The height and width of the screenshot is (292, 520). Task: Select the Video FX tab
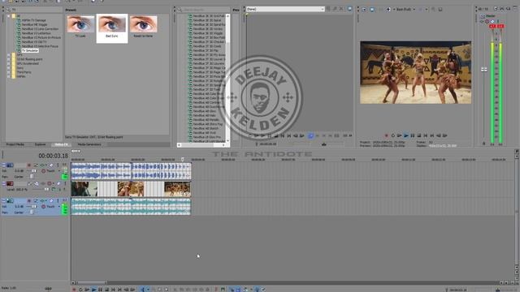[61, 144]
